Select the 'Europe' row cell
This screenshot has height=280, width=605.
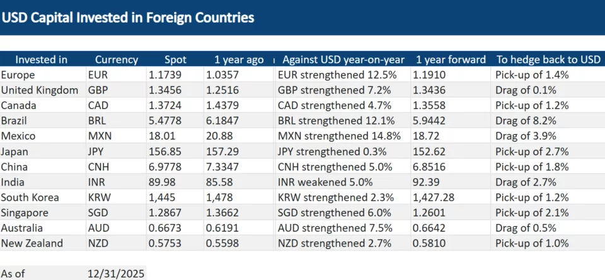18,75
